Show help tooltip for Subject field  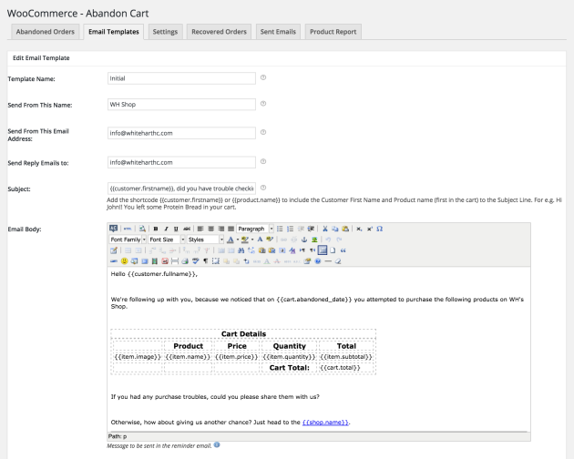[x=263, y=188]
